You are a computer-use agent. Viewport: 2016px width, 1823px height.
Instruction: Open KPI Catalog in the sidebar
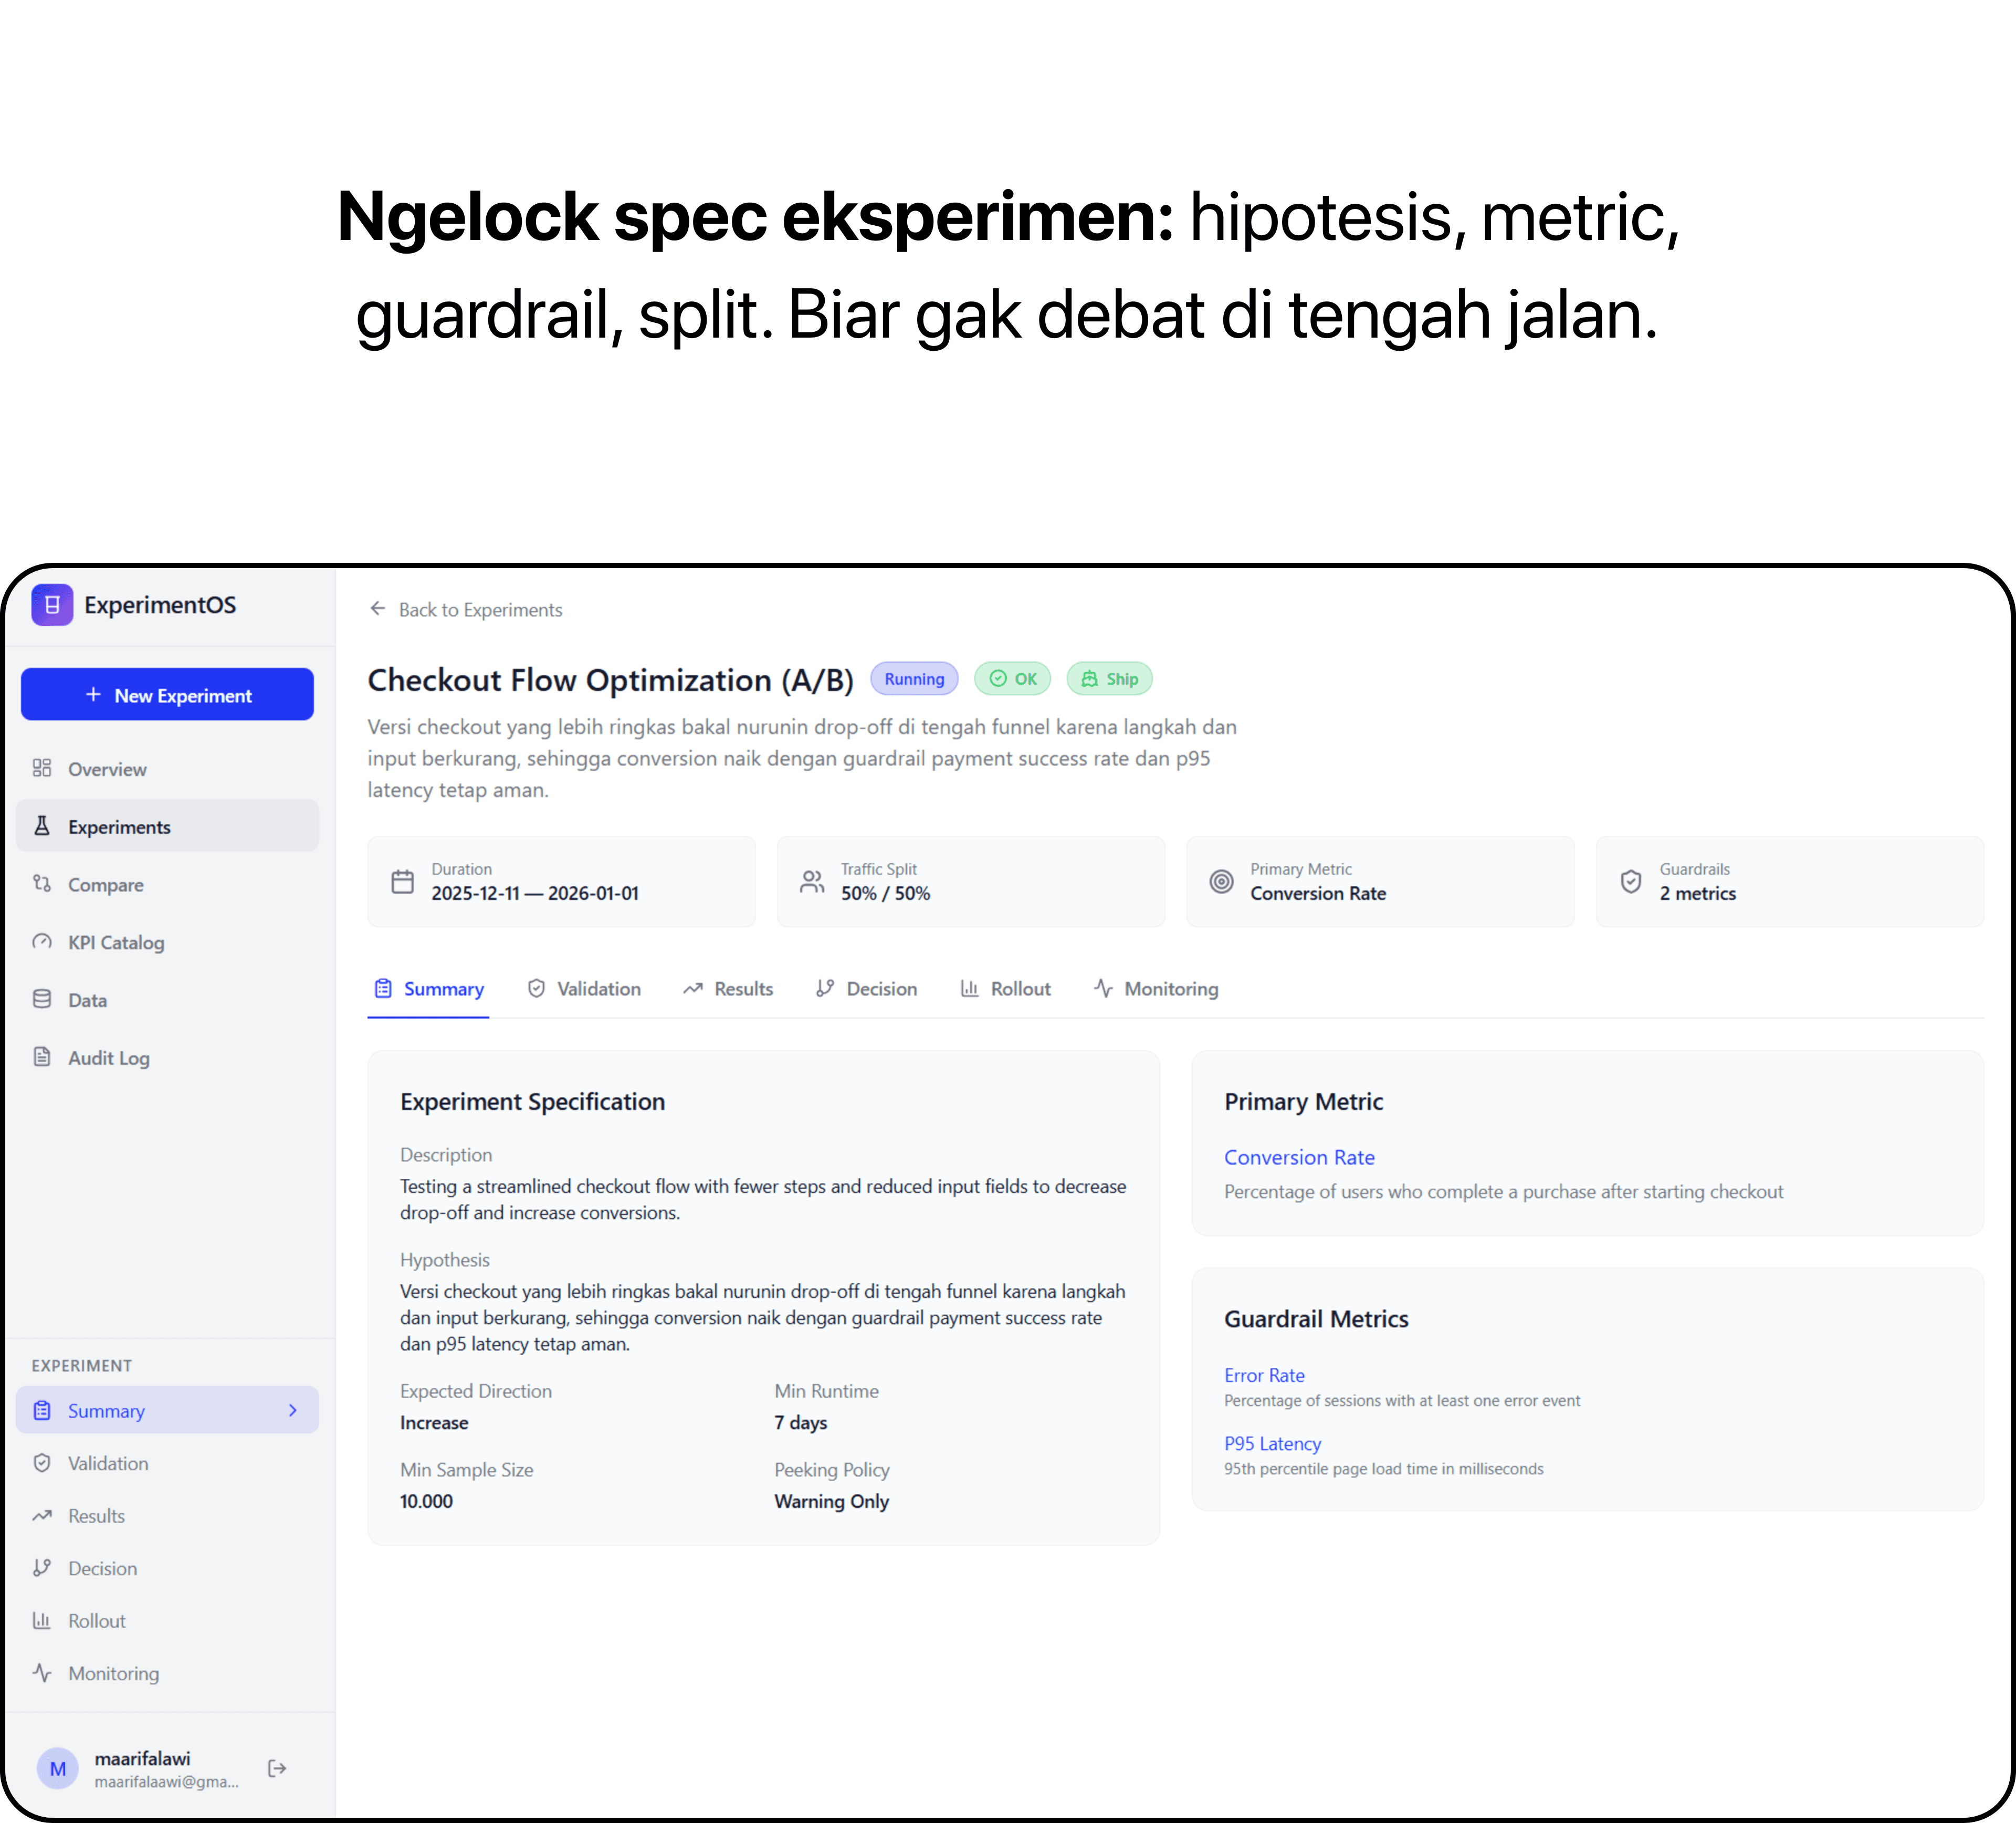(115, 942)
